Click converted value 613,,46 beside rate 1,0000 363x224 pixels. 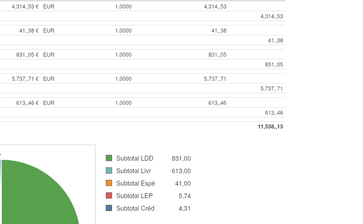click(x=217, y=103)
